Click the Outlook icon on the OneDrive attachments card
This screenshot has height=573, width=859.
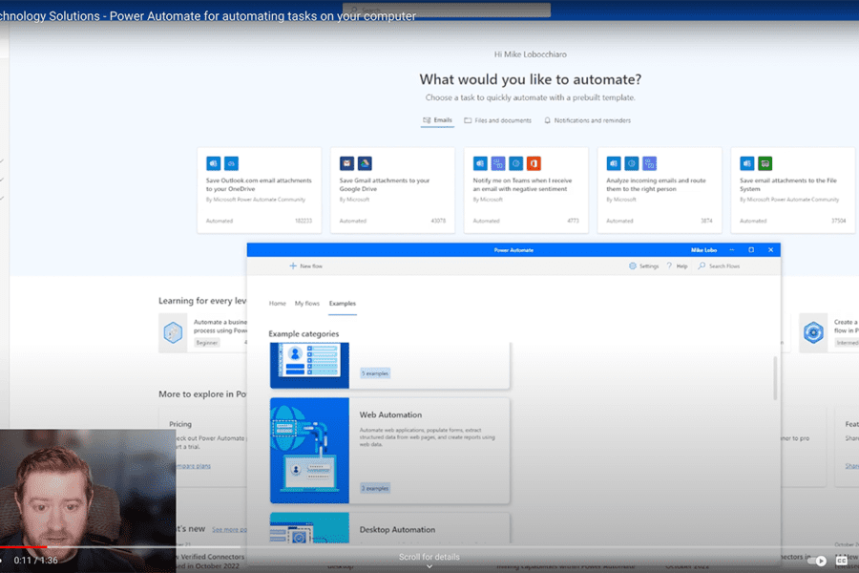pyautogui.click(x=214, y=163)
